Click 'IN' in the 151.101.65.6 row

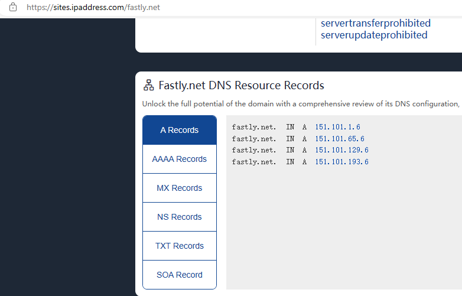[290, 139]
